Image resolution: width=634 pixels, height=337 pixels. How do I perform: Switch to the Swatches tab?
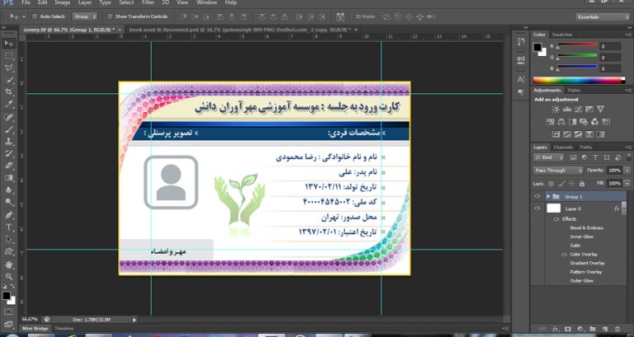click(x=562, y=35)
